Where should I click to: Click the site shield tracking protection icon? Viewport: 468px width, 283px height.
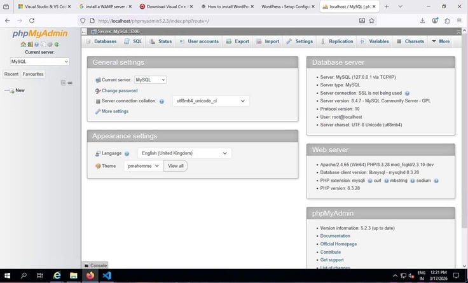[x=83, y=20]
